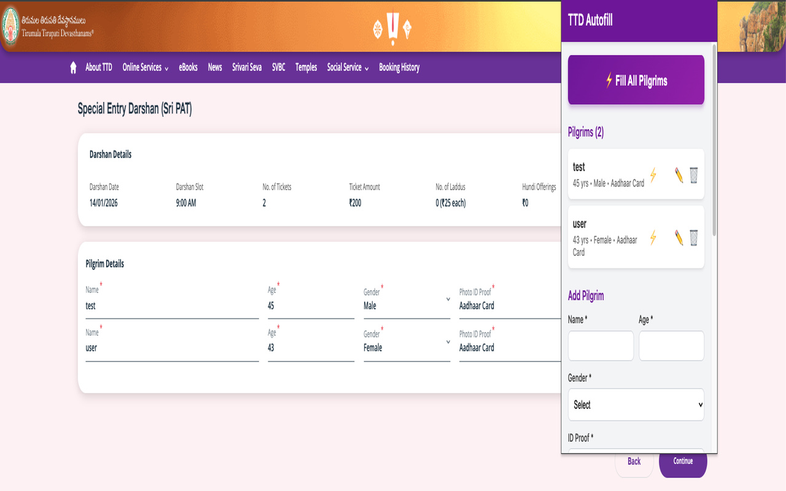The width and height of the screenshot is (786, 491).
Task: Open the About TTD menu
Action: tap(99, 68)
